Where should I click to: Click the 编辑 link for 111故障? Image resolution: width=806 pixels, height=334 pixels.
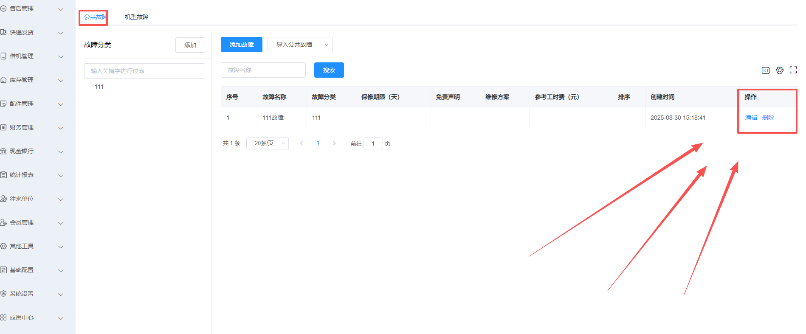(x=751, y=118)
